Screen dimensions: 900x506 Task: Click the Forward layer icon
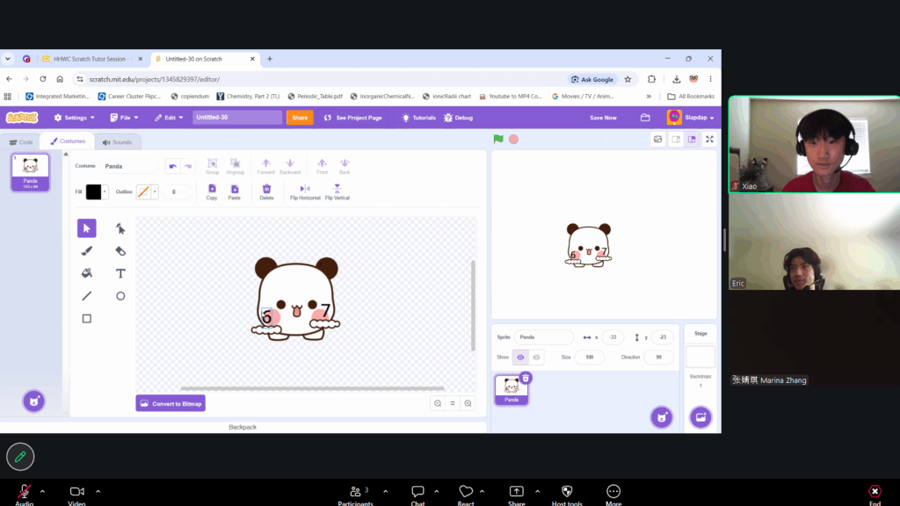tap(265, 166)
